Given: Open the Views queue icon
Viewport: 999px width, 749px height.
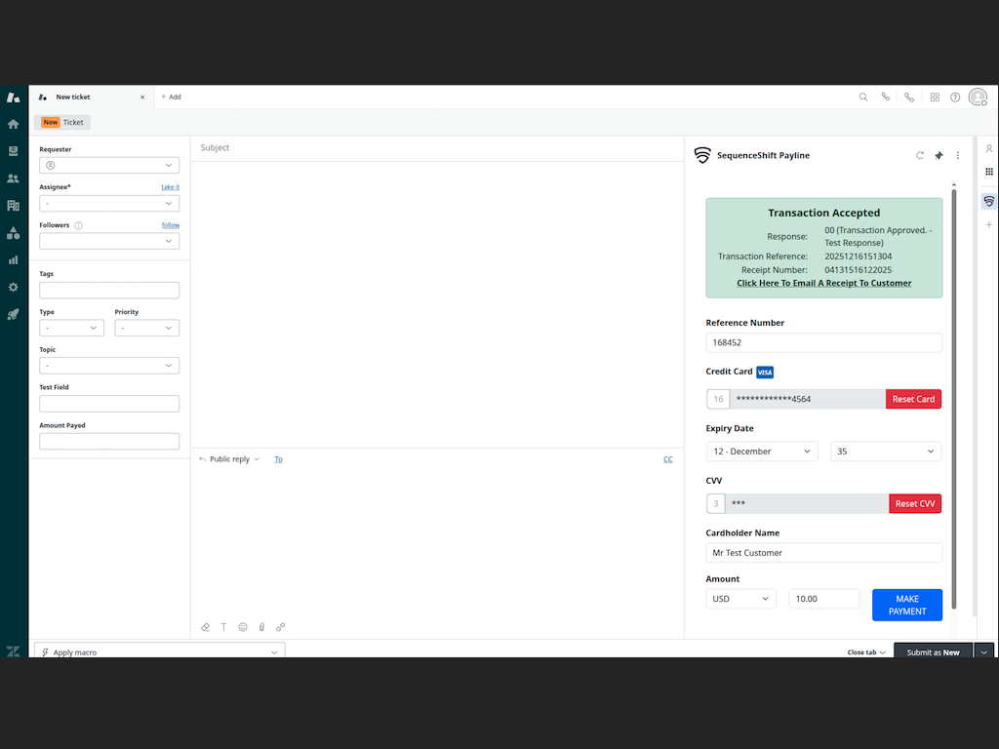Looking at the screenshot, I should pos(14,151).
